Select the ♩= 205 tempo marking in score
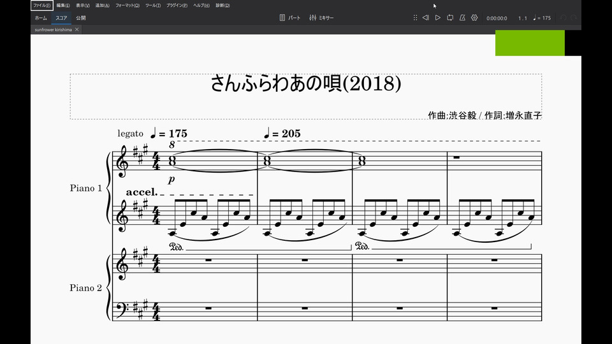 282,133
